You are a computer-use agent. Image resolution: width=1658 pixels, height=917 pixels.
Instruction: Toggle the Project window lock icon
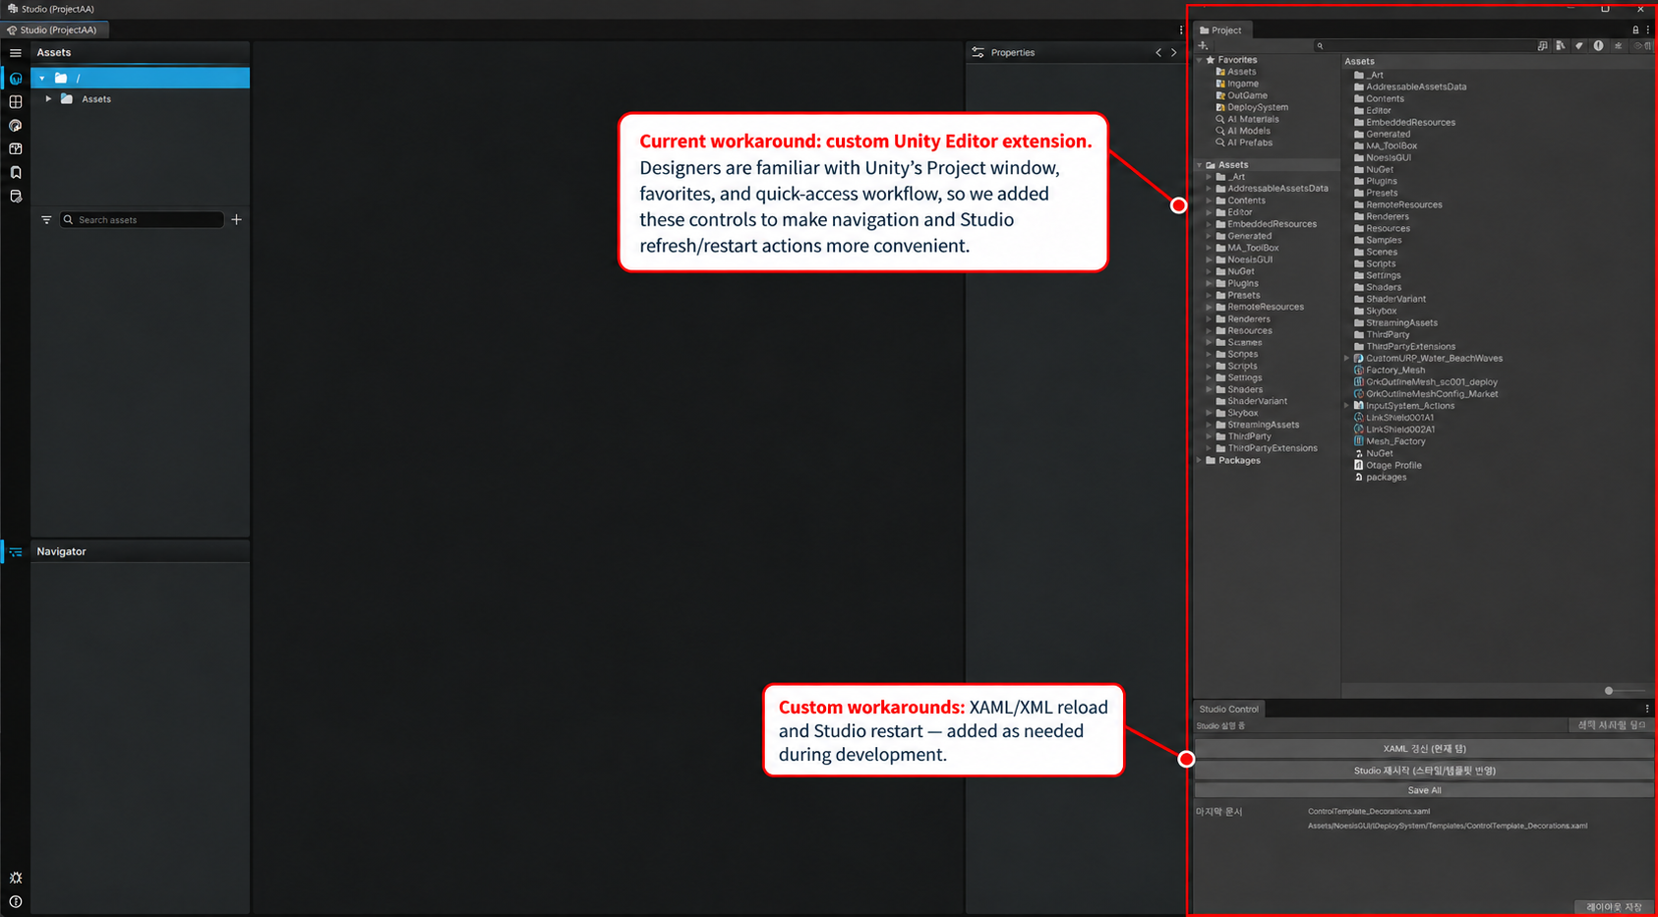point(1636,30)
